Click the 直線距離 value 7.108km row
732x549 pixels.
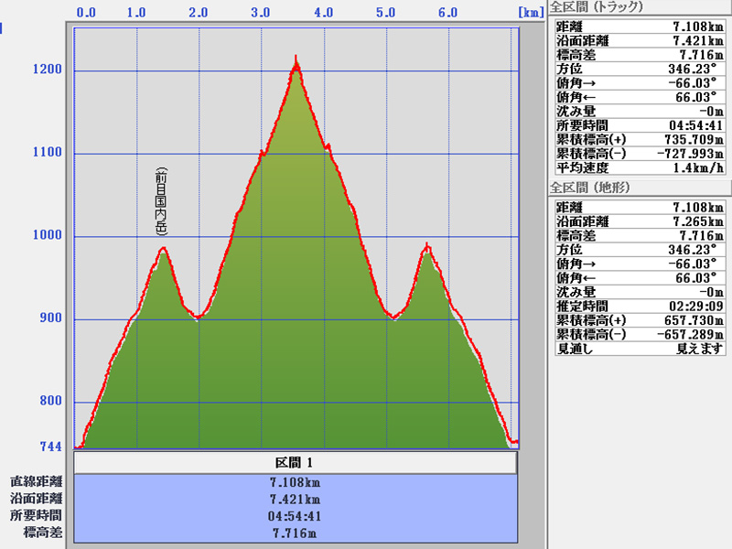pyautogui.click(x=296, y=482)
